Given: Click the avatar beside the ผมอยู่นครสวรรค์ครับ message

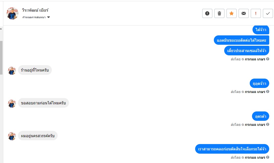Looking at the screenshot, I should 12,136.
